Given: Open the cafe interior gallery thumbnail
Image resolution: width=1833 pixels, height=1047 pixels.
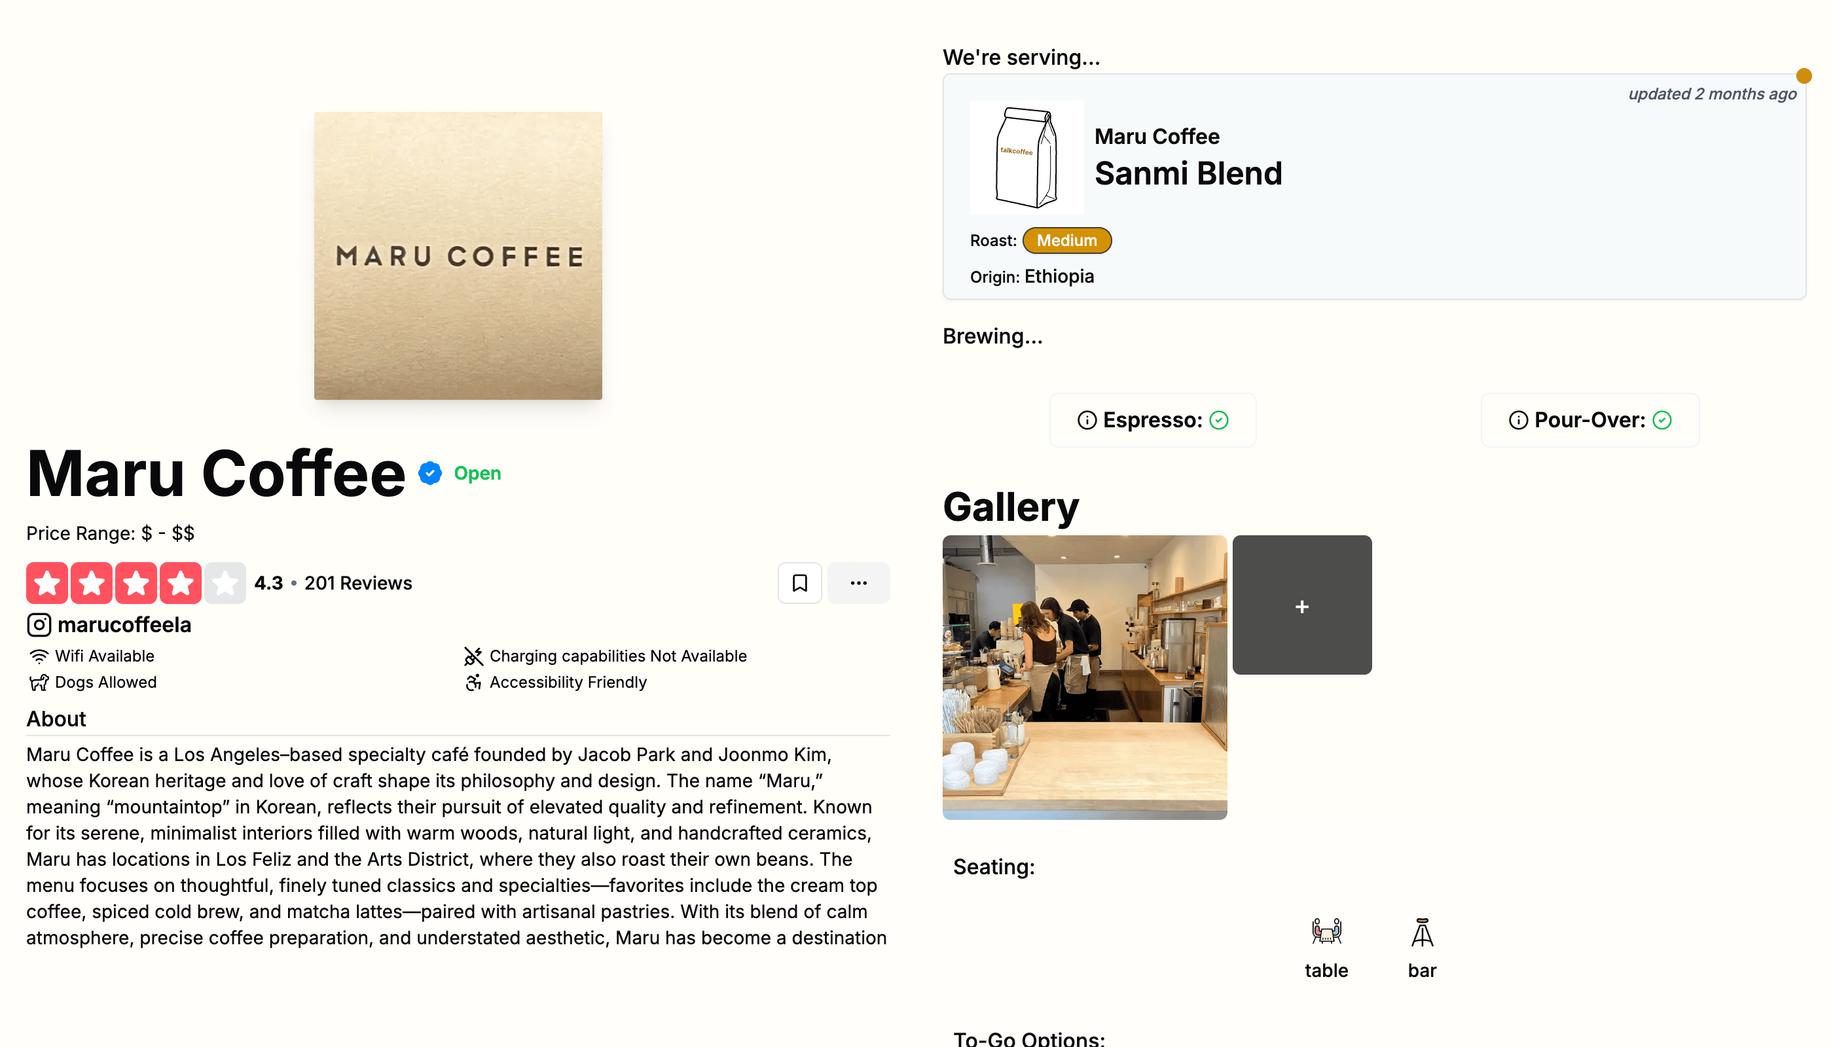Looking at the screenshot, I should point(1084,677).
